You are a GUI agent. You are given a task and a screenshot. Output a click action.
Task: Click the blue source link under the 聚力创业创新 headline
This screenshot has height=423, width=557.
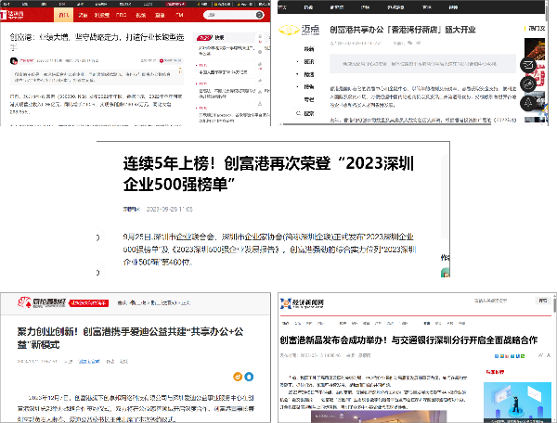89,361
